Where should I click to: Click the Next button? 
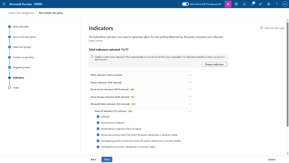click(x=107, y=160)
